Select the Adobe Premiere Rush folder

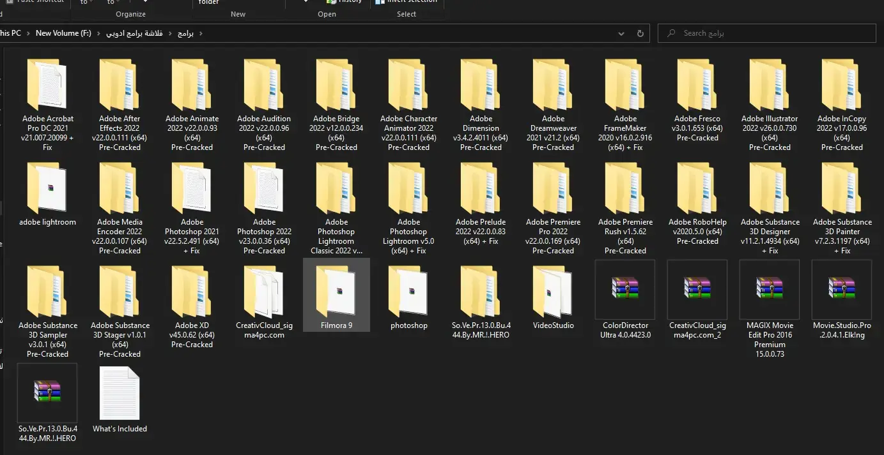[625, 207]
